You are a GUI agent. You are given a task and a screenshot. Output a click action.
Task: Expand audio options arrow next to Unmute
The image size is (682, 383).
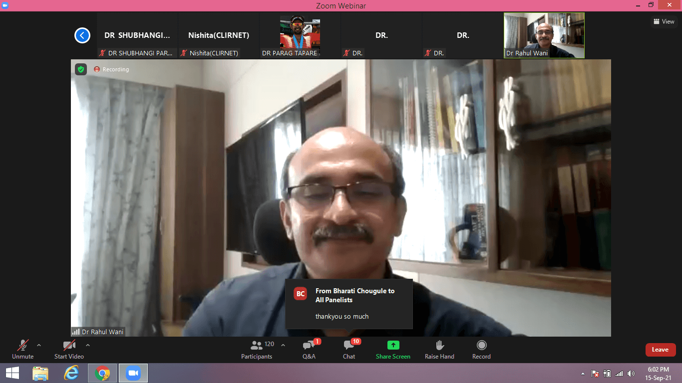pyautogui.click(x=39, y=345)
